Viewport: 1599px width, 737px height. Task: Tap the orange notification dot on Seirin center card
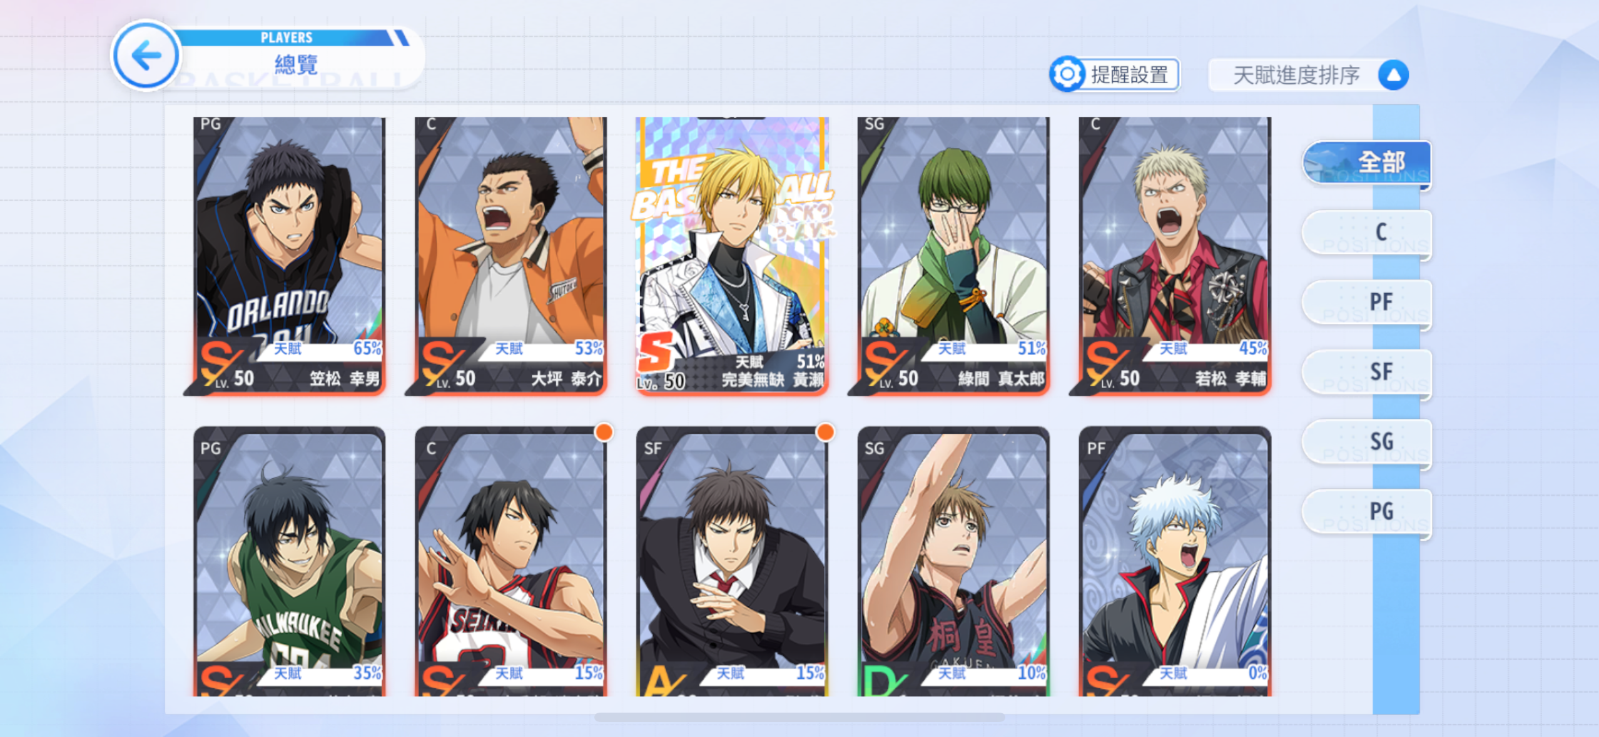604,432
